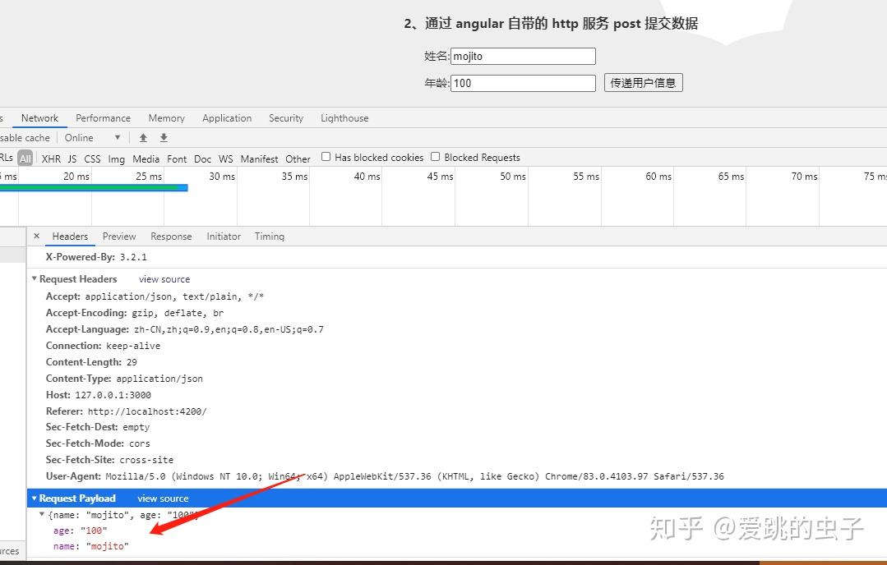Image resolution: width=887 pixels, height=565 pixels.
Task: Click the 传递用户信息 button
Action: pos(643,82)
